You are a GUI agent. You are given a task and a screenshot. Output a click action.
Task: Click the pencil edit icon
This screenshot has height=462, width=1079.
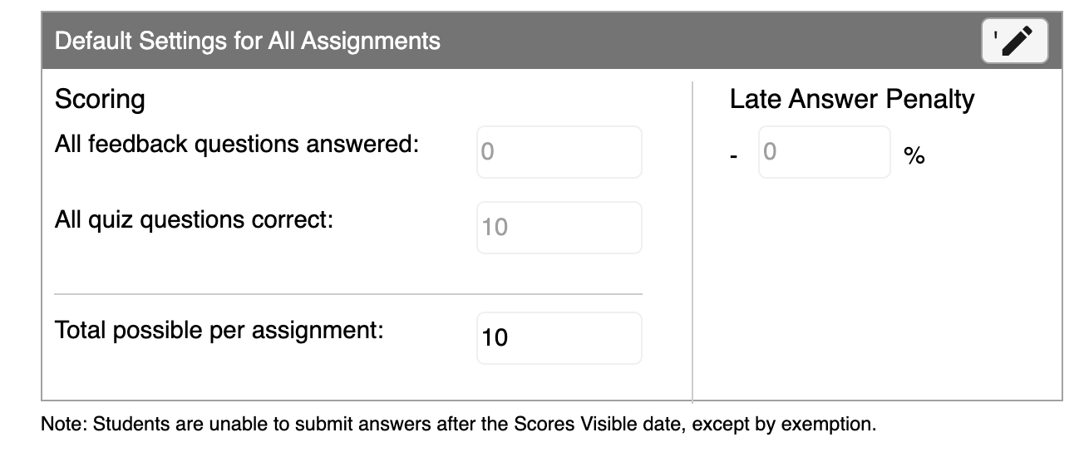coord(1015,41)
